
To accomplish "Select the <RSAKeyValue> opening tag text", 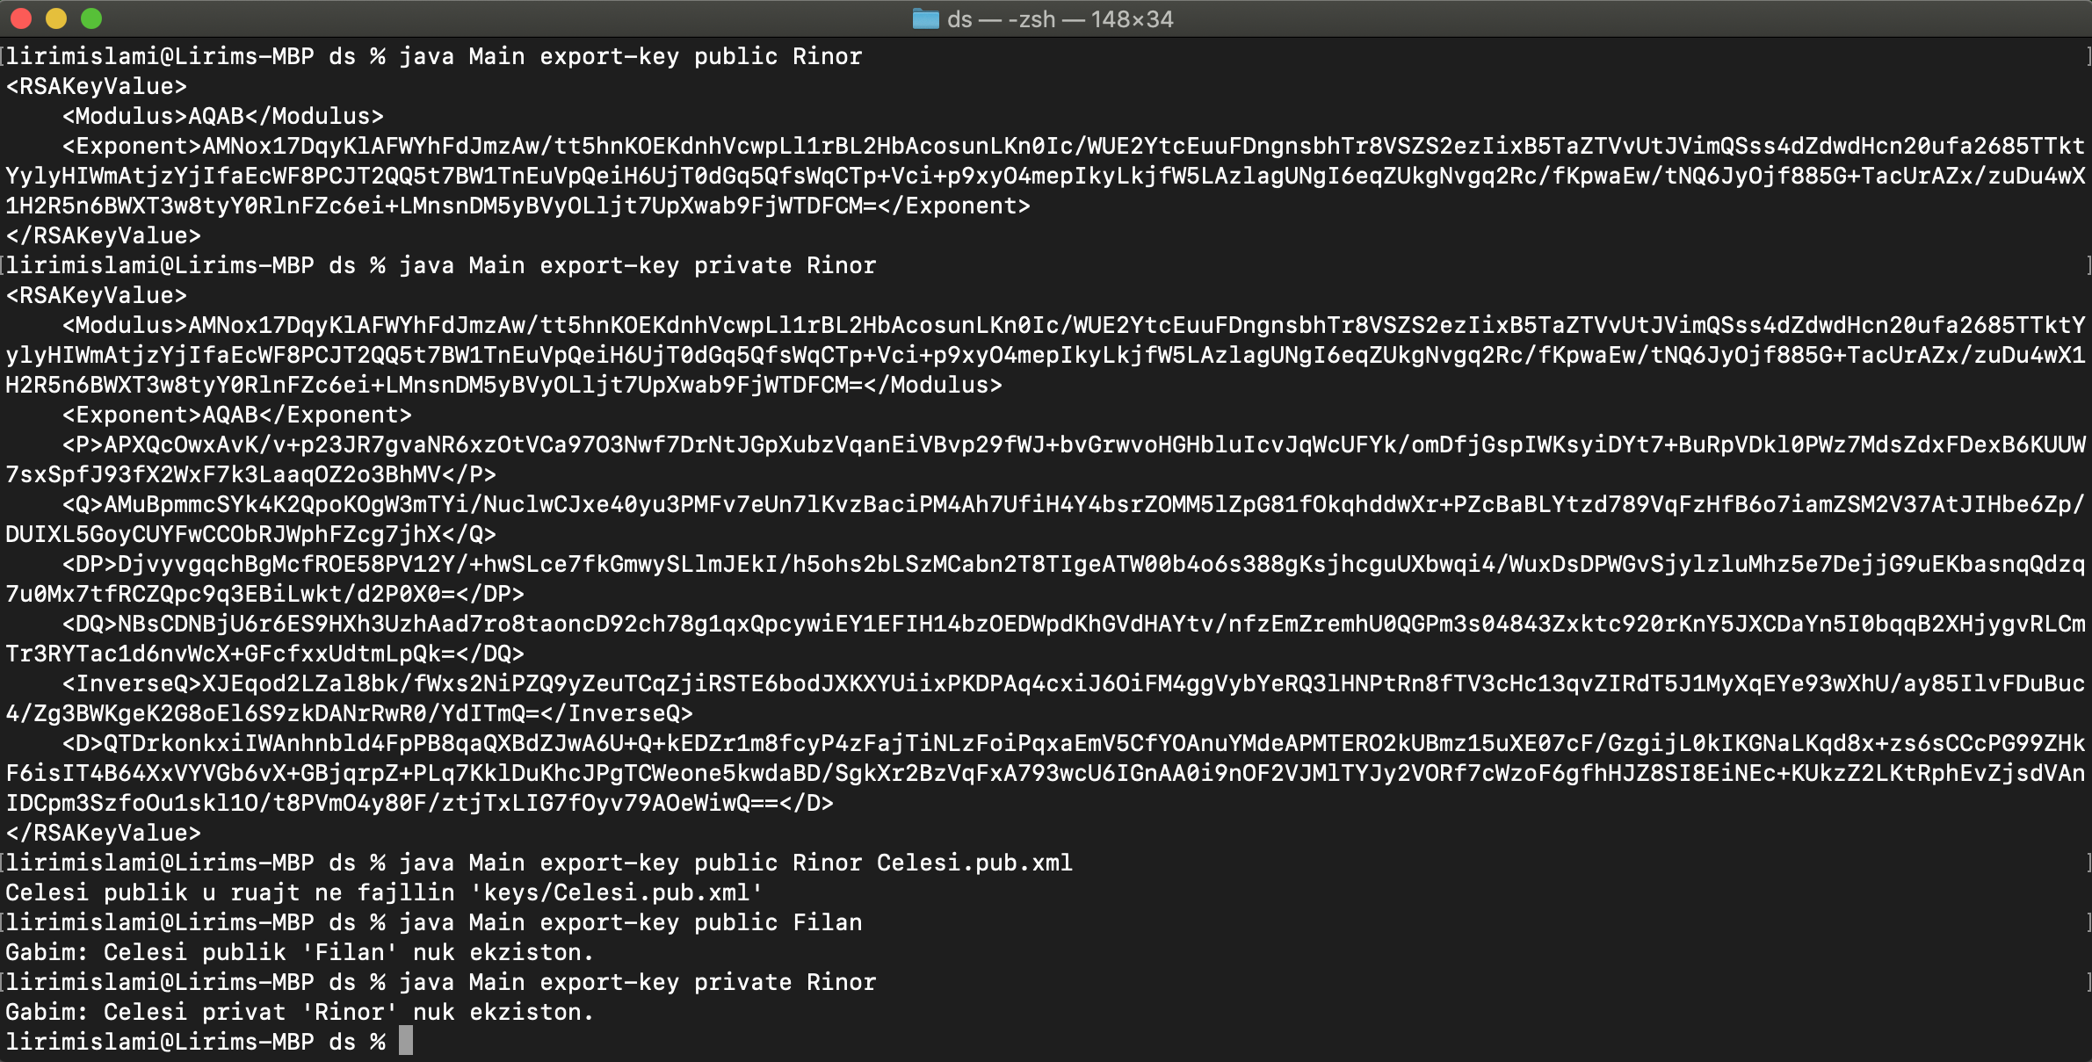I will click(x=95, y=85).
